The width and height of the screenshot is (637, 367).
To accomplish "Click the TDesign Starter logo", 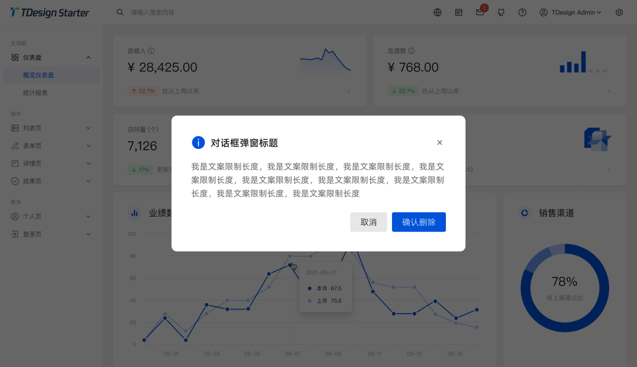I will coord(50,12).
